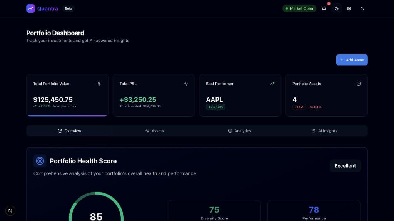Viewport: 394px width, 221px height.
Task: Click the Market Open status badge
Action: point(299,8)
